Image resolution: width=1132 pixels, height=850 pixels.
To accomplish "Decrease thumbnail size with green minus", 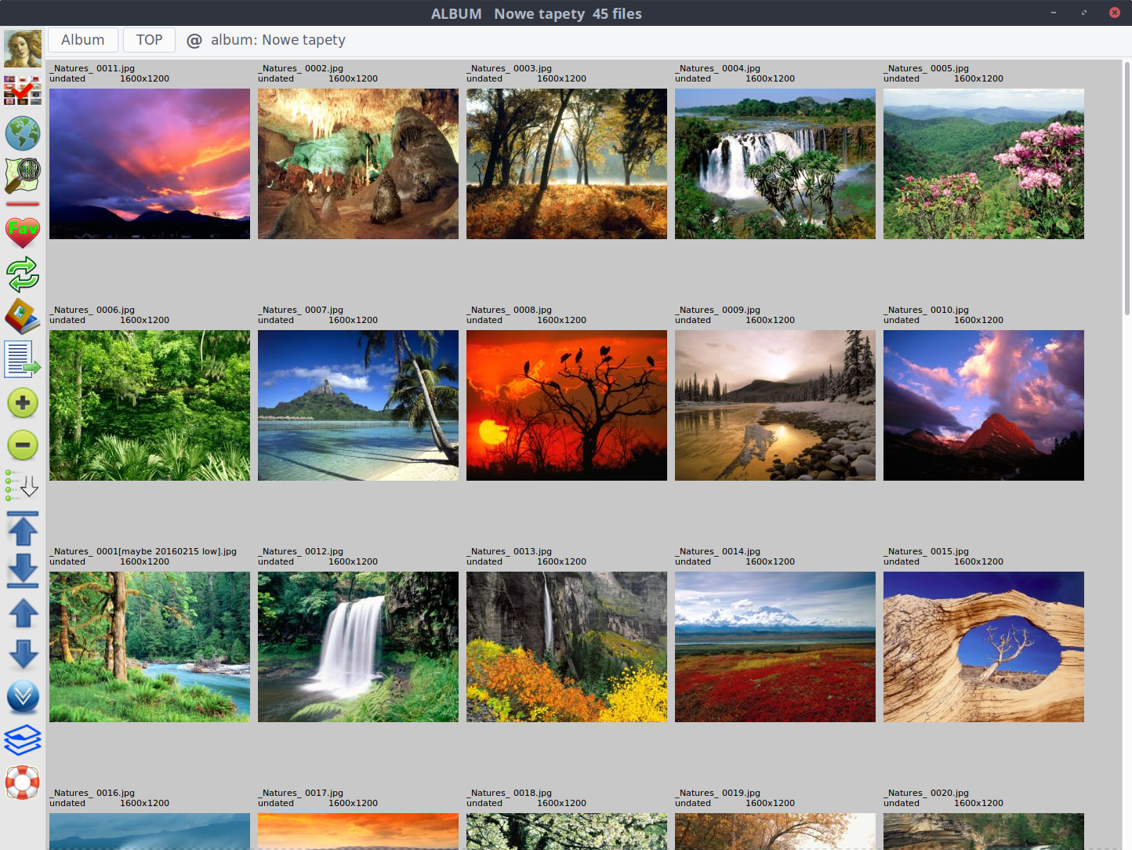I will (23, 445).
